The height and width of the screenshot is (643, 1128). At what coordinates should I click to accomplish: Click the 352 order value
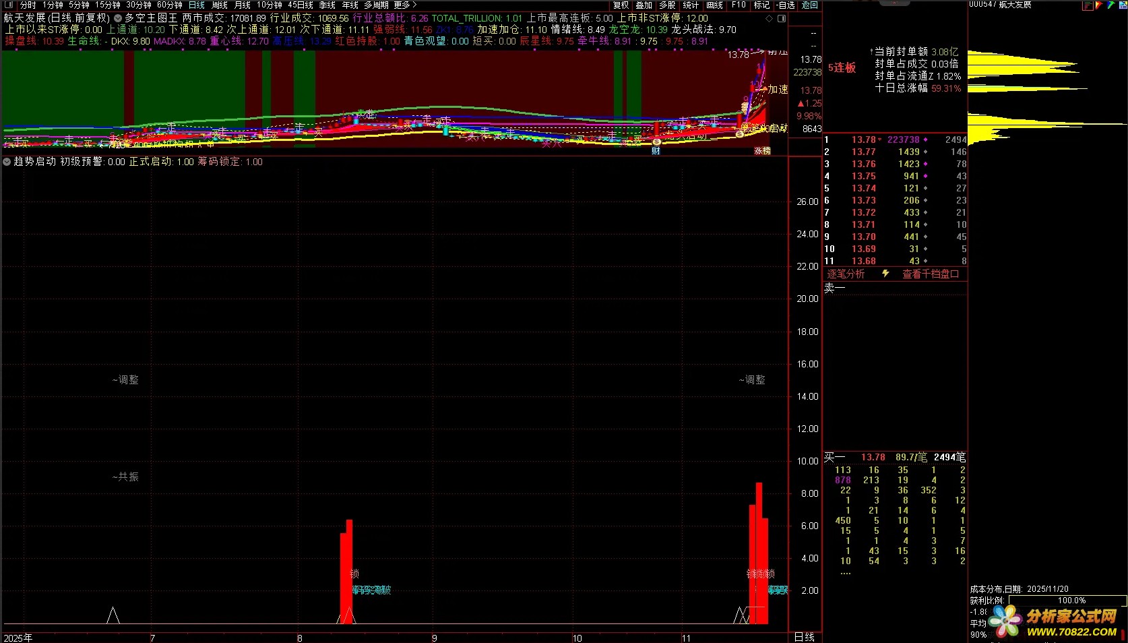tap(929, 490)
